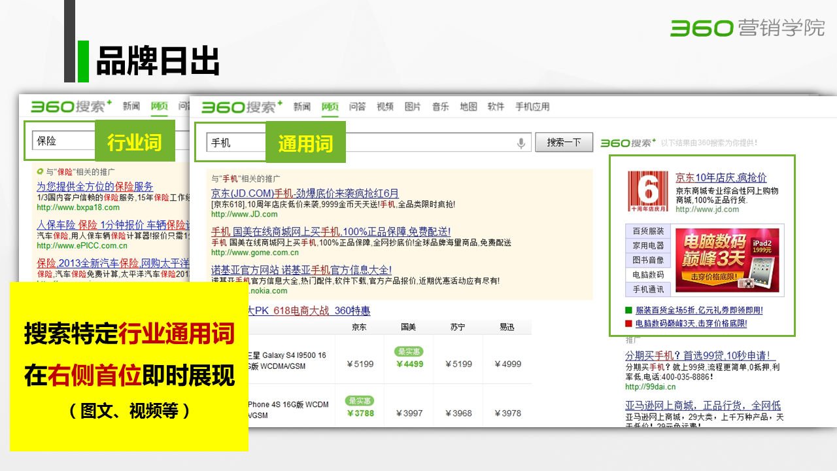Click 网页 tab in insurance search window
The image size is (837, 471).
point(160,106)
